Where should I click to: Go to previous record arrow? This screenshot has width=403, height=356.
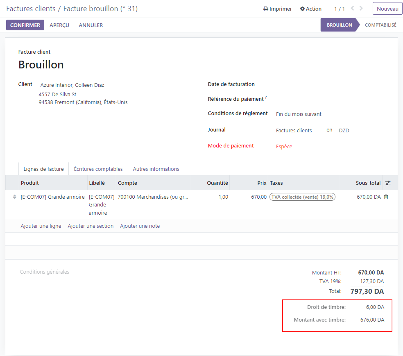tap(352, 8)
